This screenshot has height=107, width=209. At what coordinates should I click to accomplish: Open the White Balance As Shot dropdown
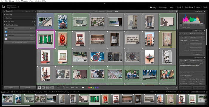(x=196, y=37)
